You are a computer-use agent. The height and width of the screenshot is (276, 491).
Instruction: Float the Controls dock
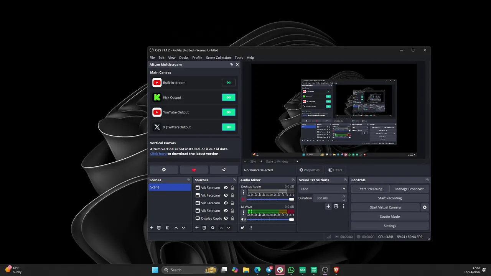427,180
